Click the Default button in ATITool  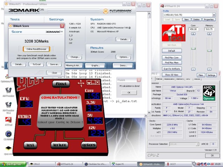tap(172, 51)
